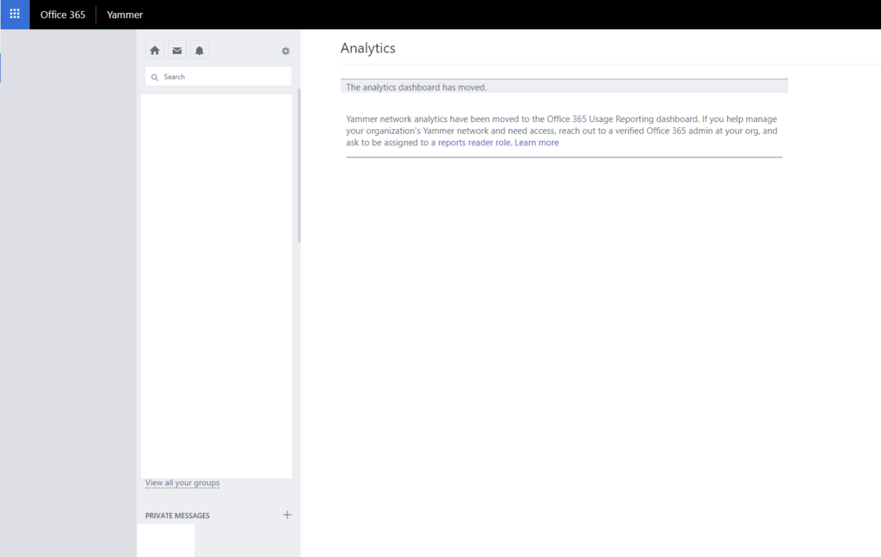Click the Office 365 header link
Image resolution: width=881 pixels, height=557 pixels.
[63, 15]
